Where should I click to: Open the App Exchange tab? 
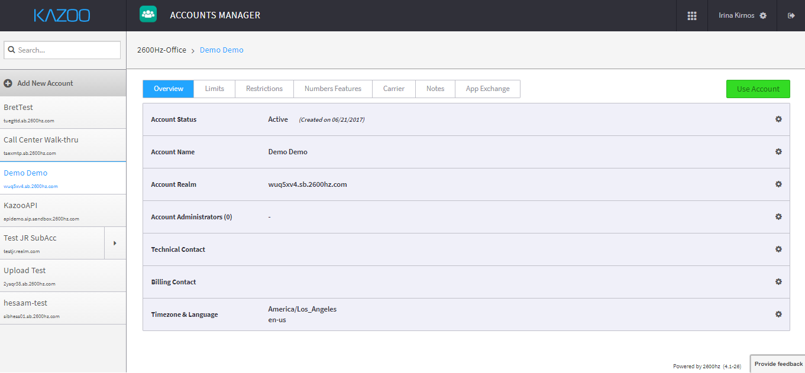point(488,89)
